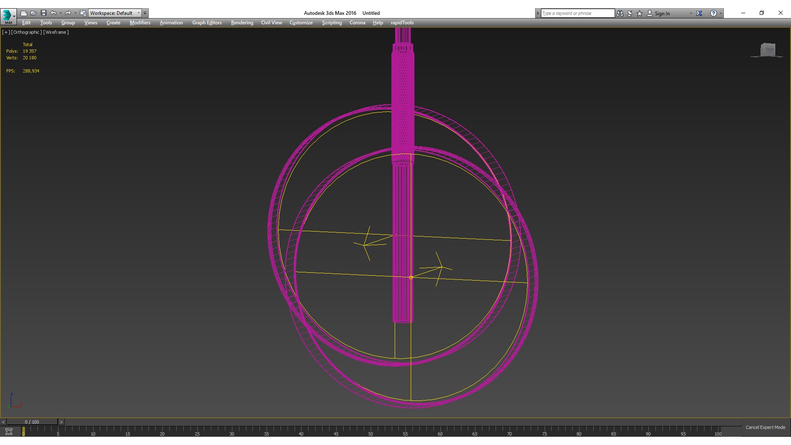This screenshot has height=445, width=791.
Task: Open the Modifiers menu
Action: [140, 23]
